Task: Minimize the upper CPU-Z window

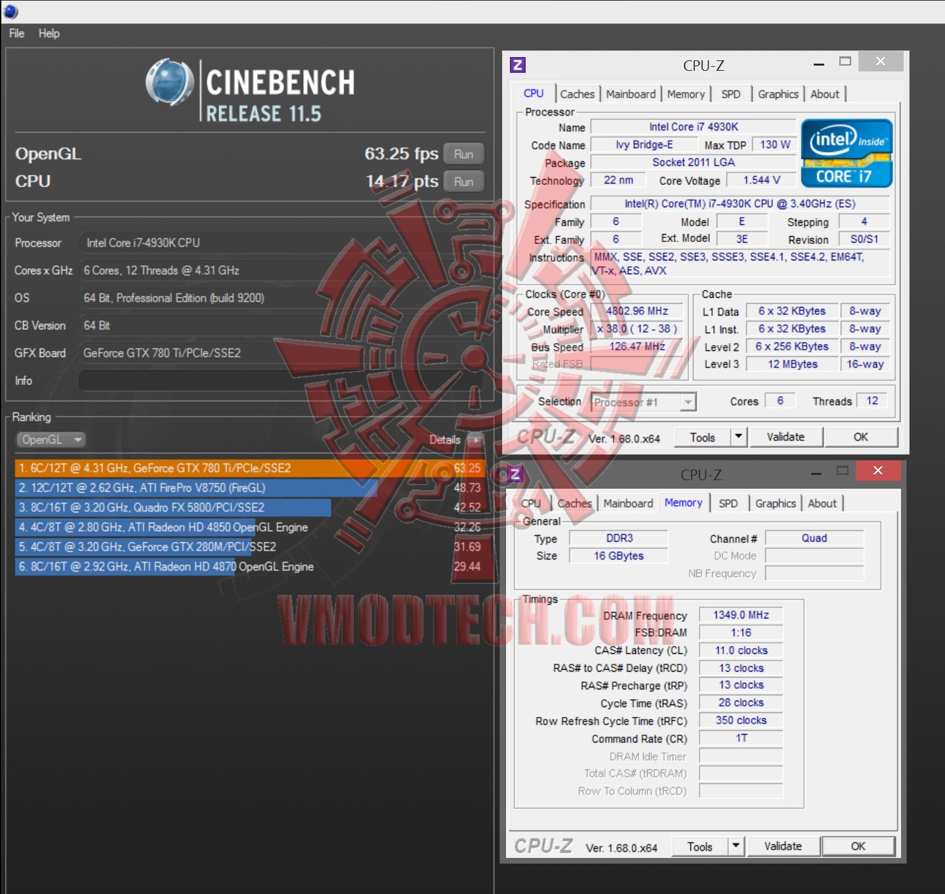Action: click(x=818, y=64)
